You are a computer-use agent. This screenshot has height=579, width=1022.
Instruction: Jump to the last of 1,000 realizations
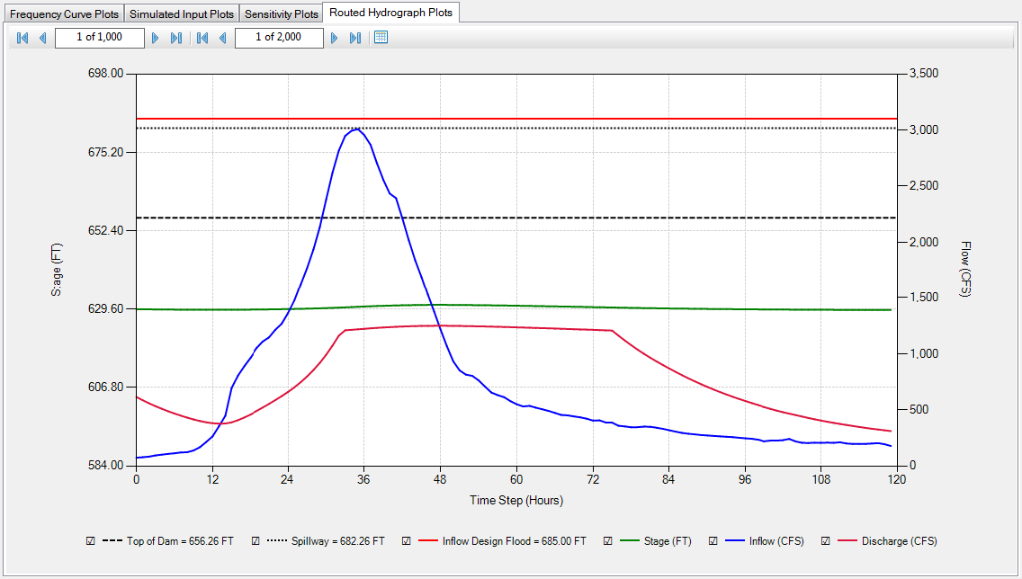click(175, 38)
